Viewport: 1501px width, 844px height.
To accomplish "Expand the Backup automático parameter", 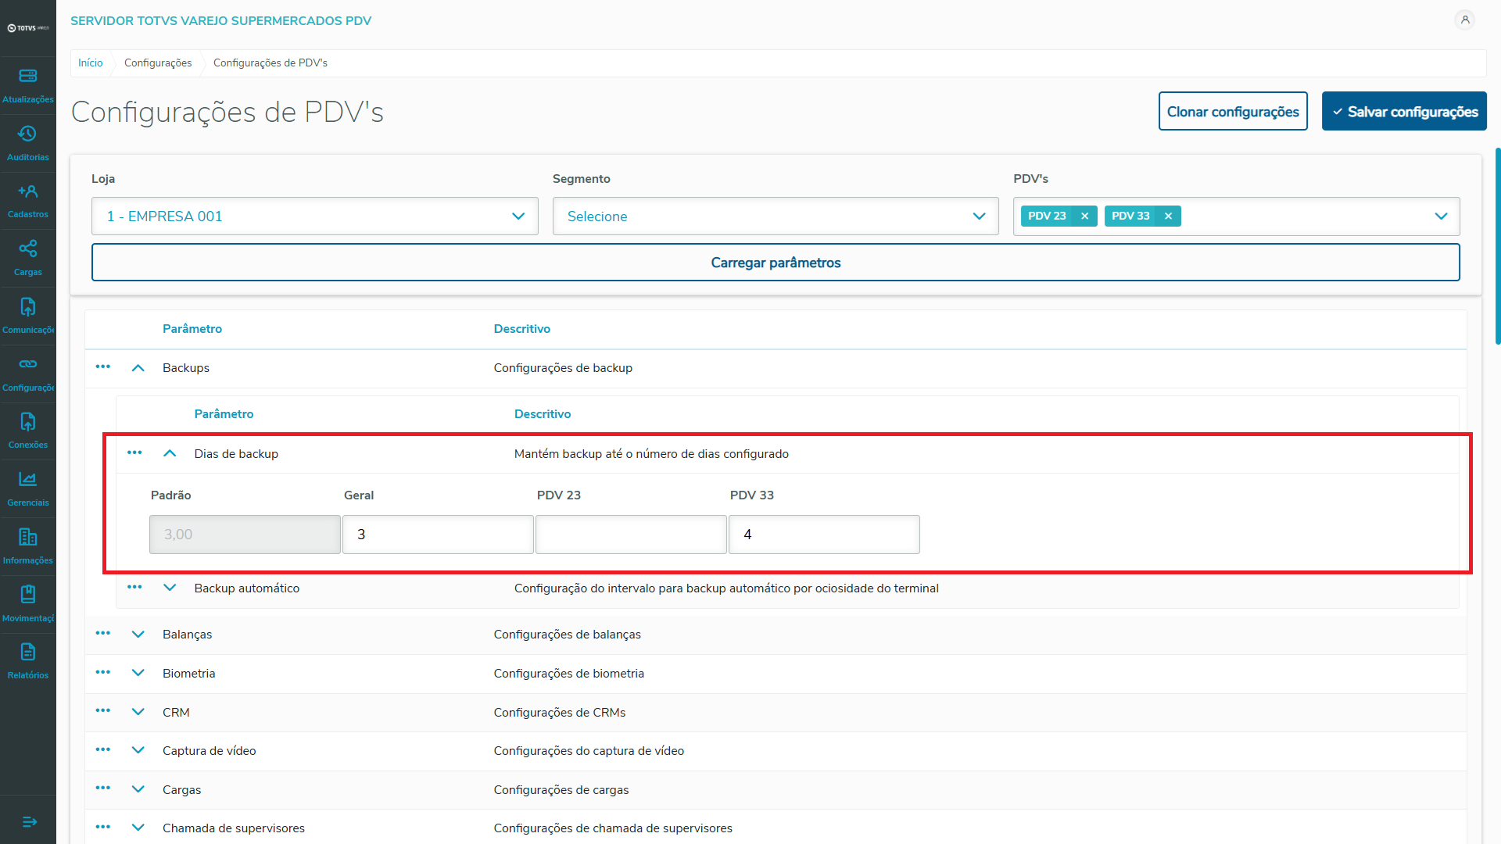I will coord(170,588).
